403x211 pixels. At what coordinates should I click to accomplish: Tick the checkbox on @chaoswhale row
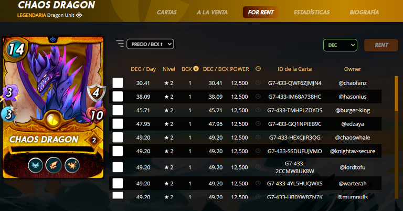click(x=118, y=138)
